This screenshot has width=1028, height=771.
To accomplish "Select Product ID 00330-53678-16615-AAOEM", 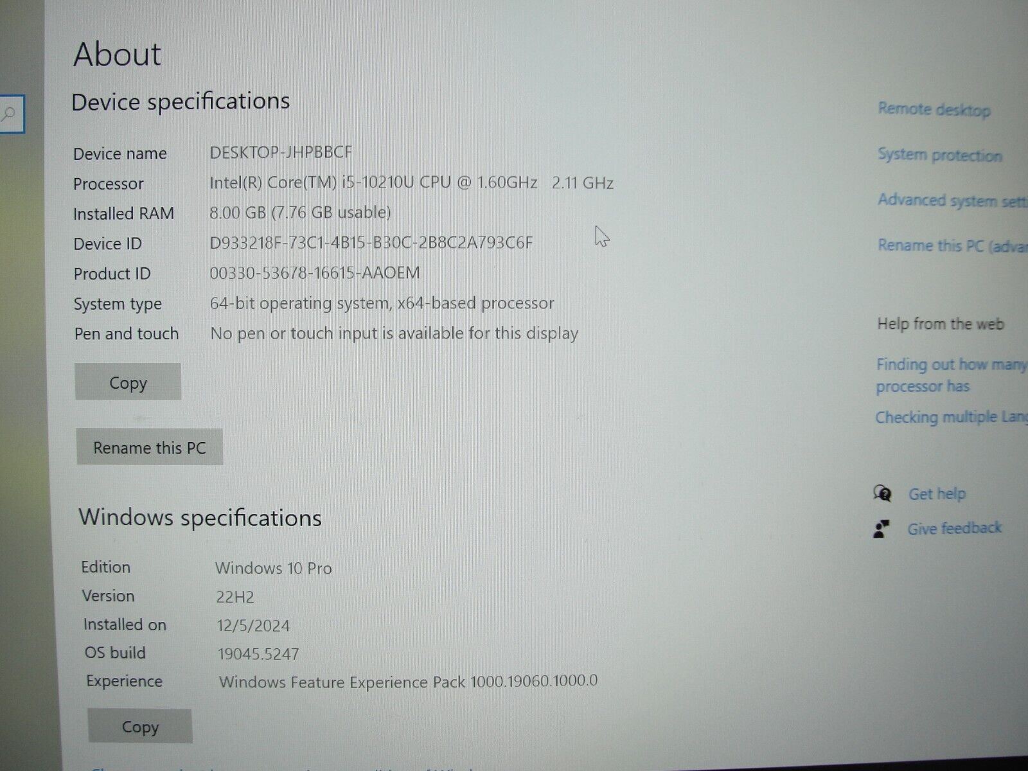I will coord(315,272).
